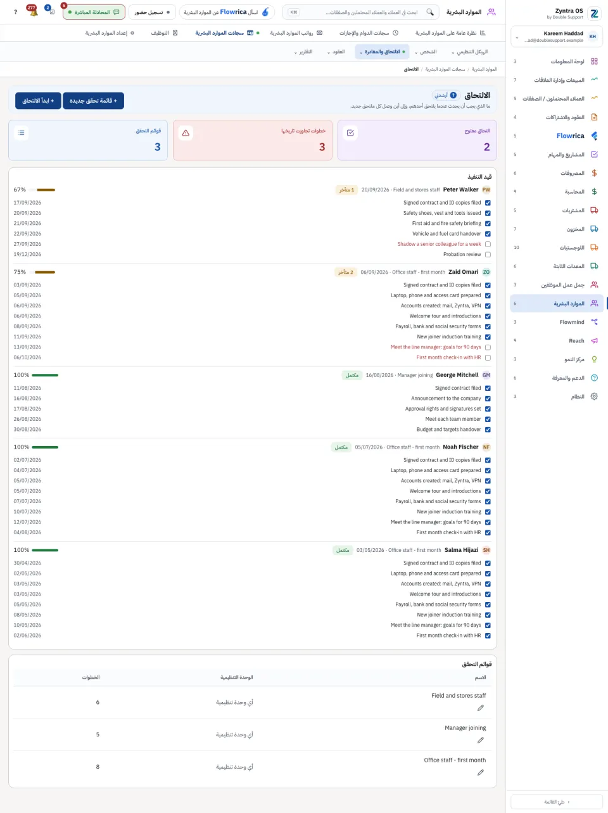This screenshot has height=813, width=608.
Task: Click the المصروفات dollar icon
Action: [594, 173]
